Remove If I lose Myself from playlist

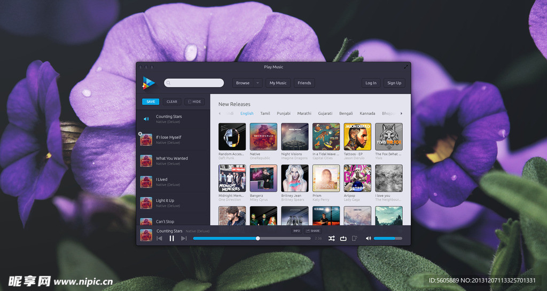(x=140, y=134)
